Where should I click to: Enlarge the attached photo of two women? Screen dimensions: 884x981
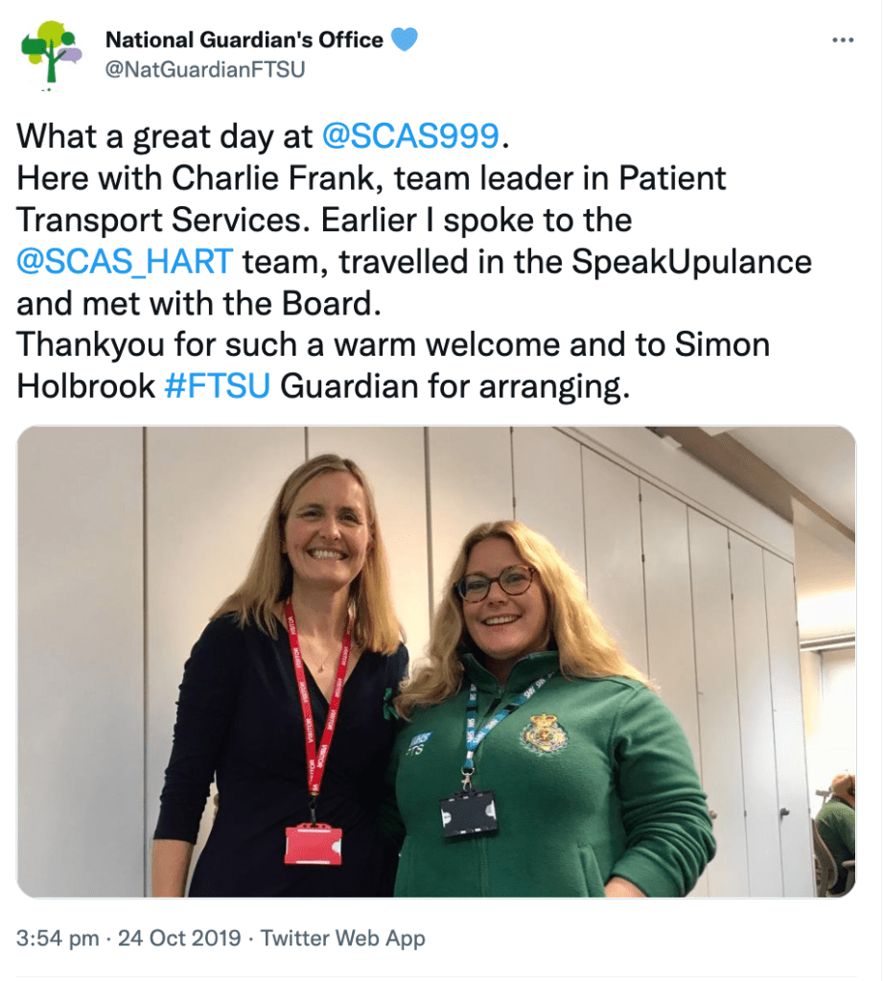[x=435, y=662]
